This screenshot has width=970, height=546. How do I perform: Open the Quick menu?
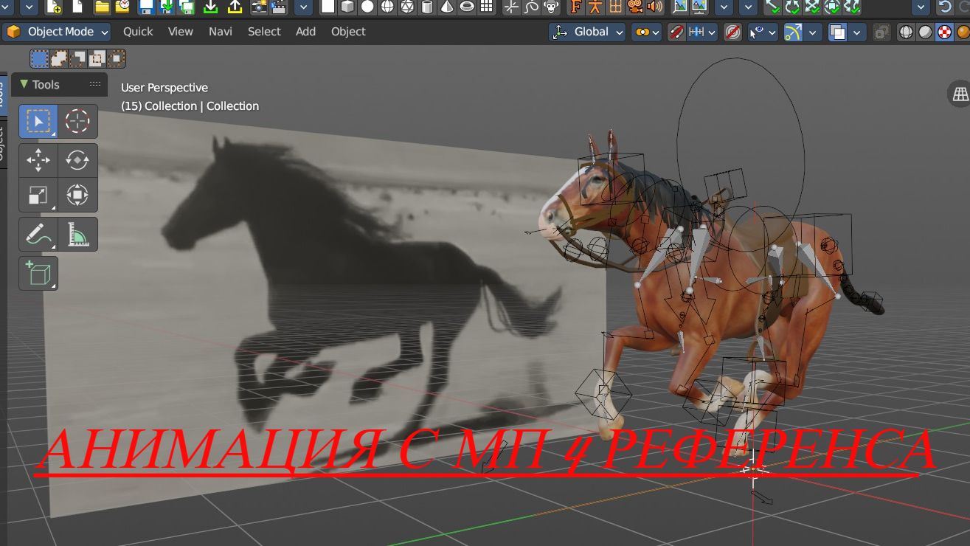click(x=138, y=32)
